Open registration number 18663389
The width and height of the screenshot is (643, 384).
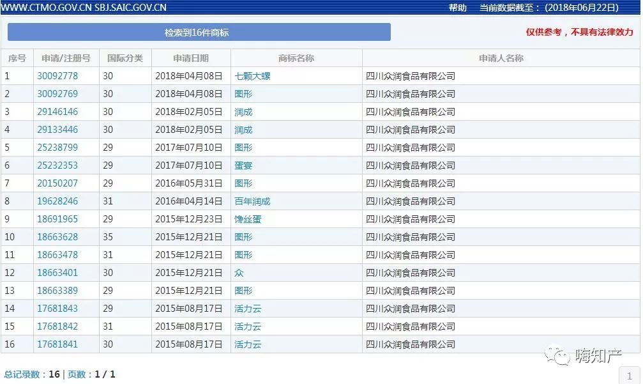pyautogui.click(x=57, y=291)
